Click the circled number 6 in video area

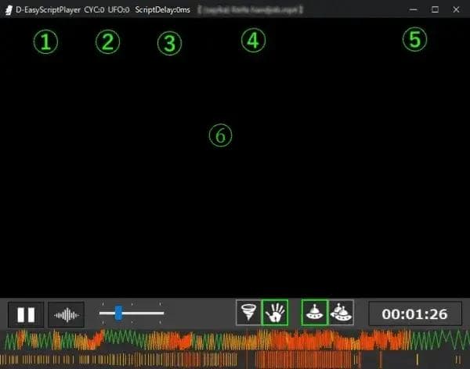click(x=221, y=135)
